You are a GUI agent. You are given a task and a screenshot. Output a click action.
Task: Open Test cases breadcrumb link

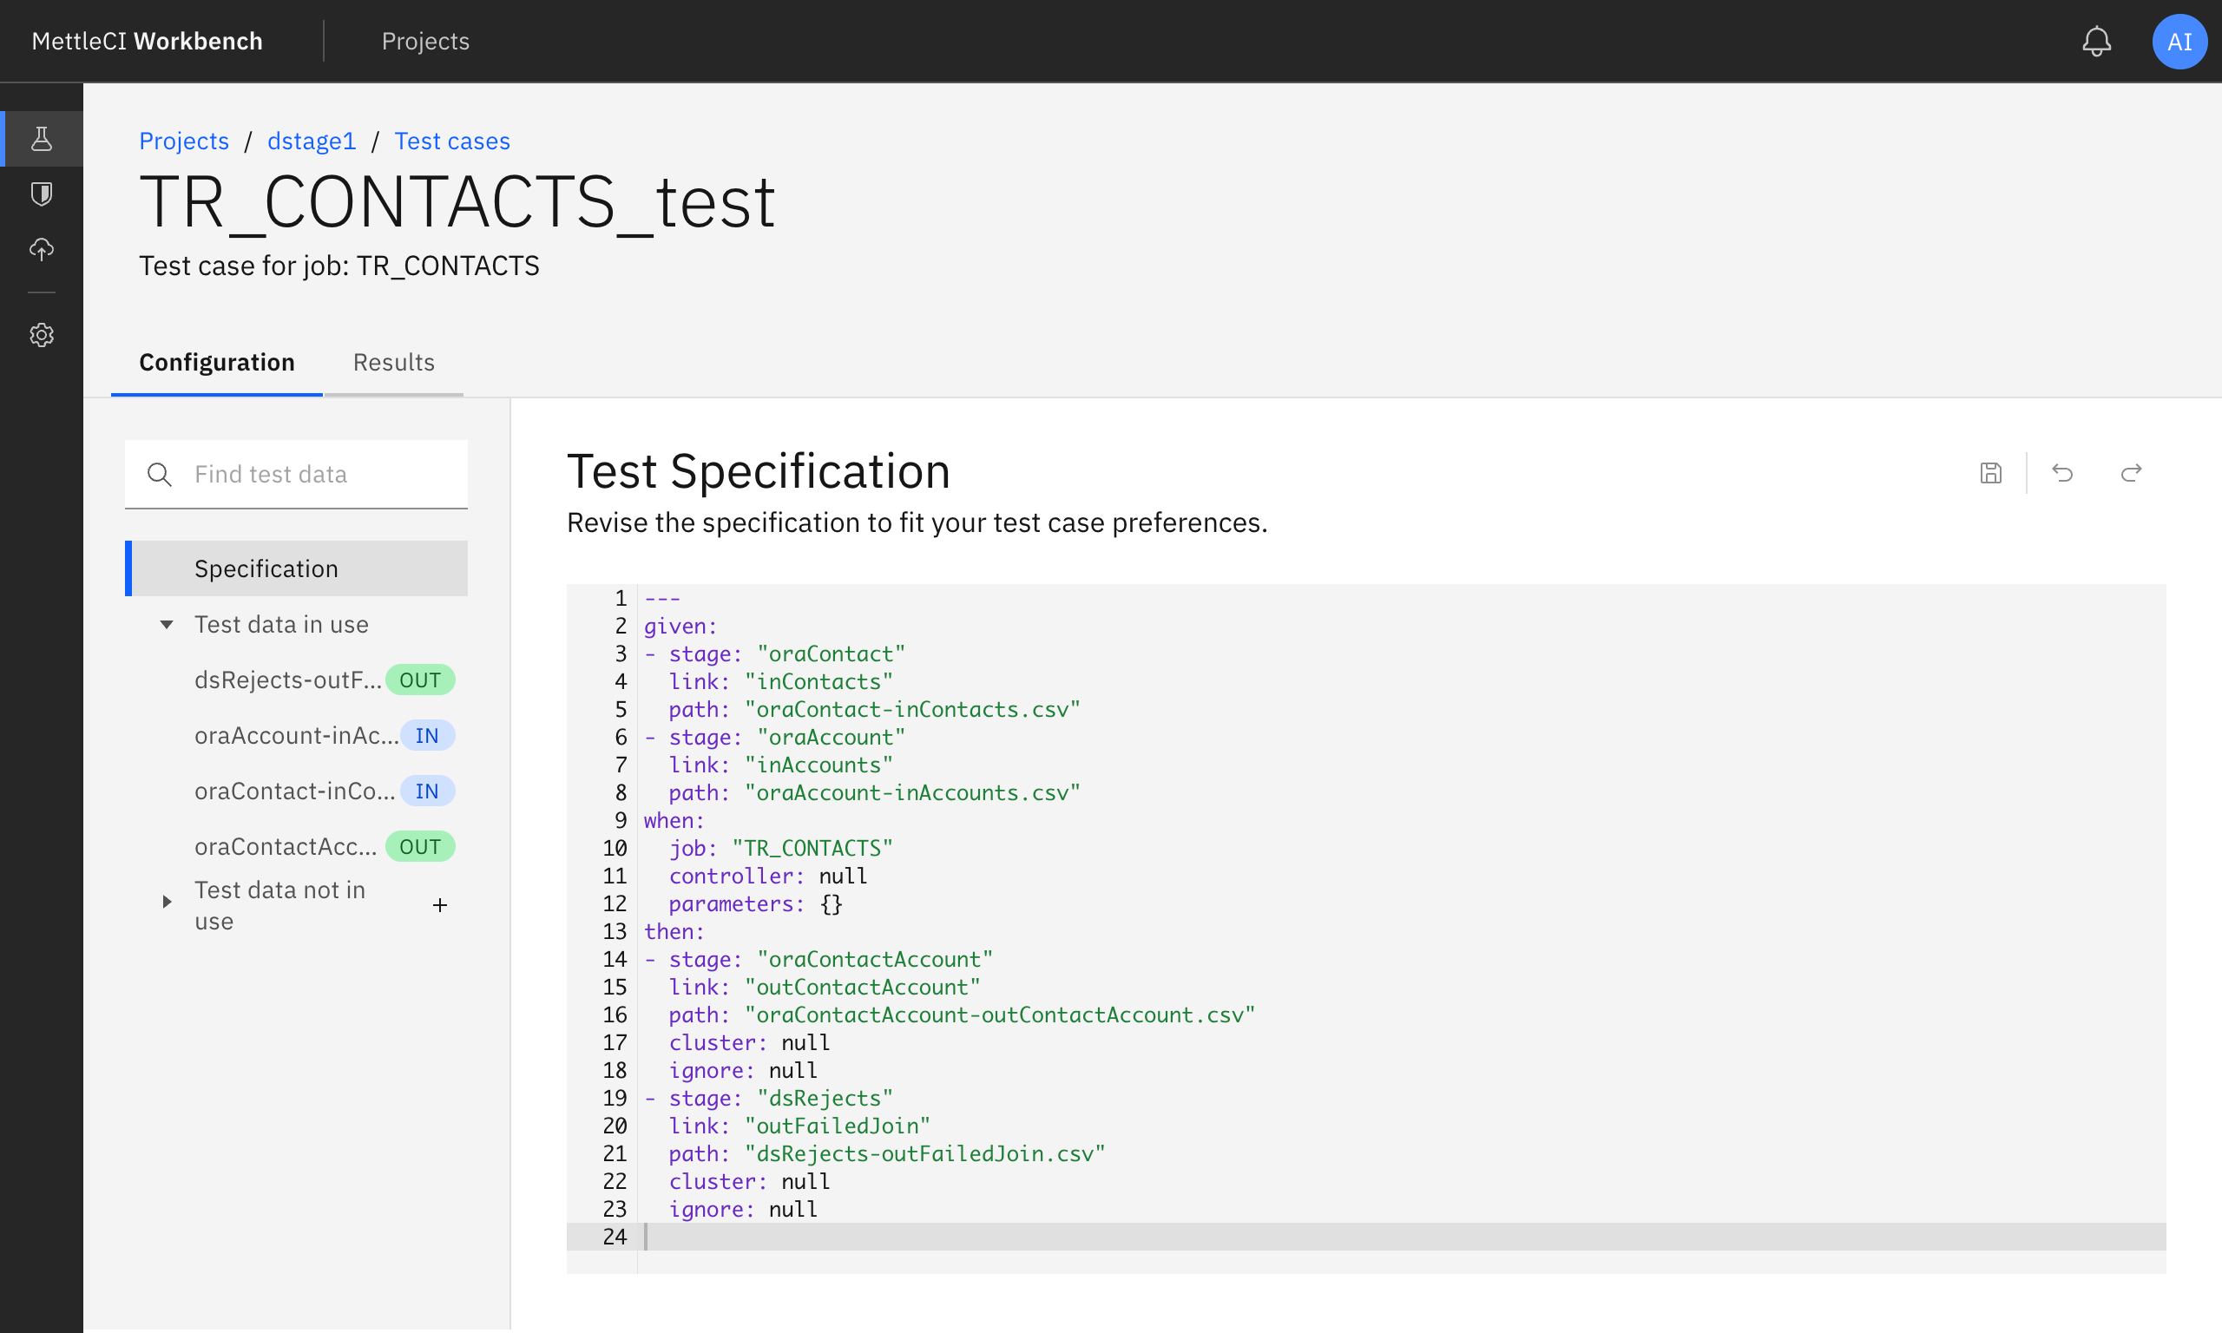tap(451, 141)
